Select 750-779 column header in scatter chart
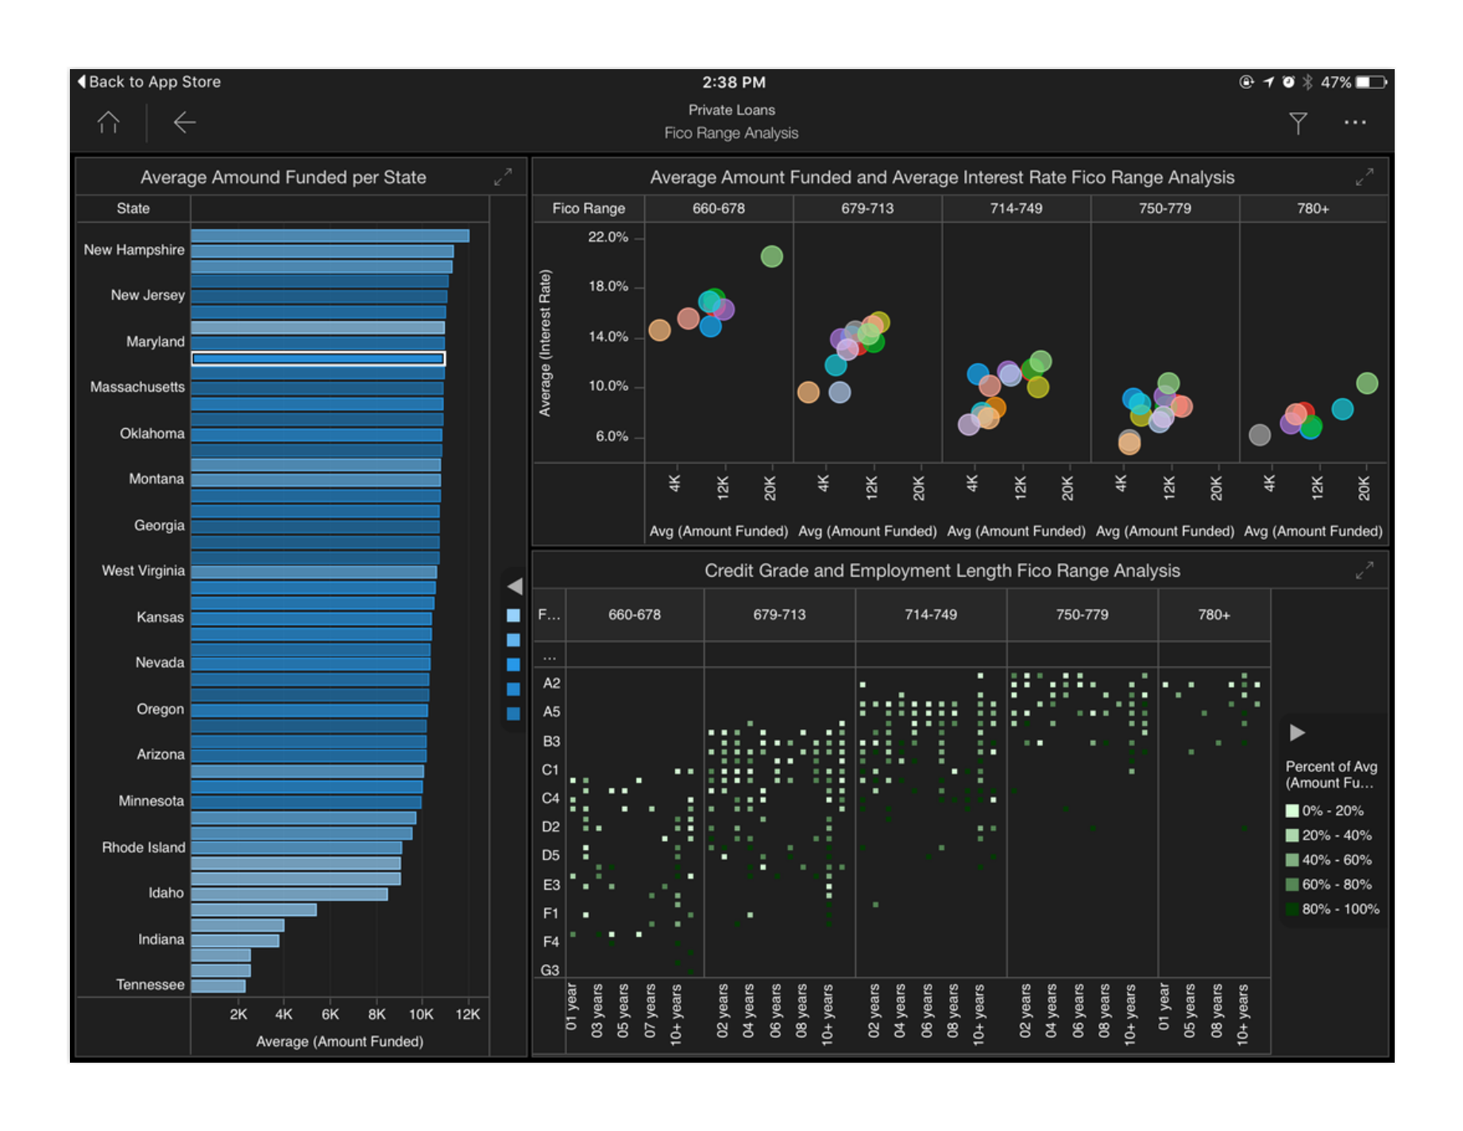The height and width of the screenshot is (1131, 1463). coord(1165,208)
